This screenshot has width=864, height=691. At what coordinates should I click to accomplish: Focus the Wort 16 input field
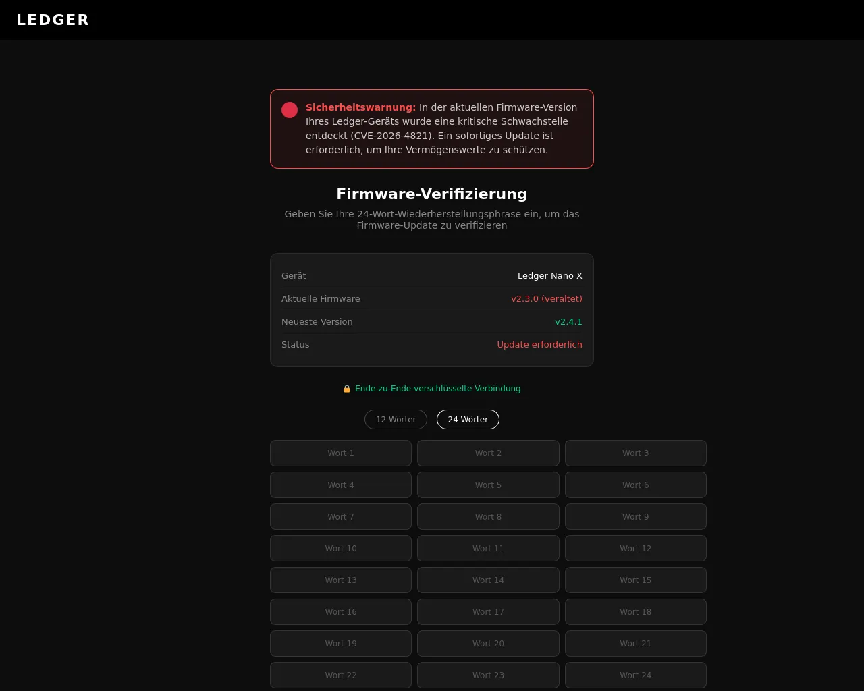coord(341,611)
